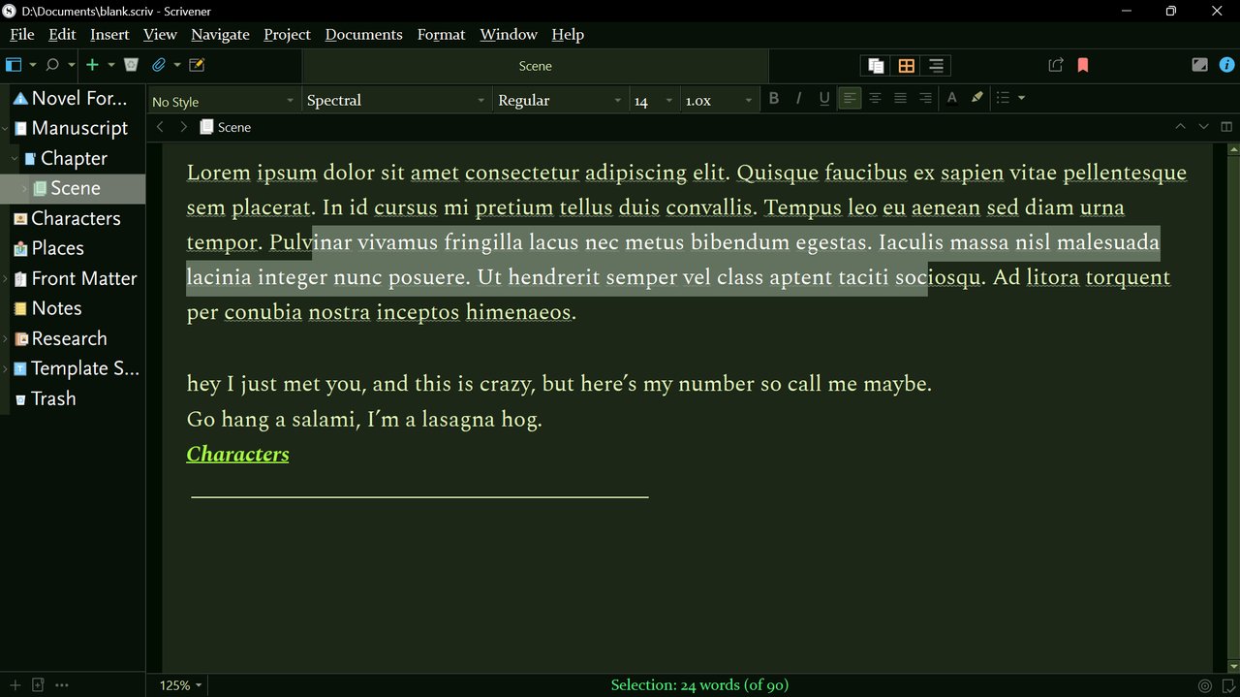1240x697 pixels.
Task: Open line spacing 1.0x dropdown
Action: [x=718, y=101]
